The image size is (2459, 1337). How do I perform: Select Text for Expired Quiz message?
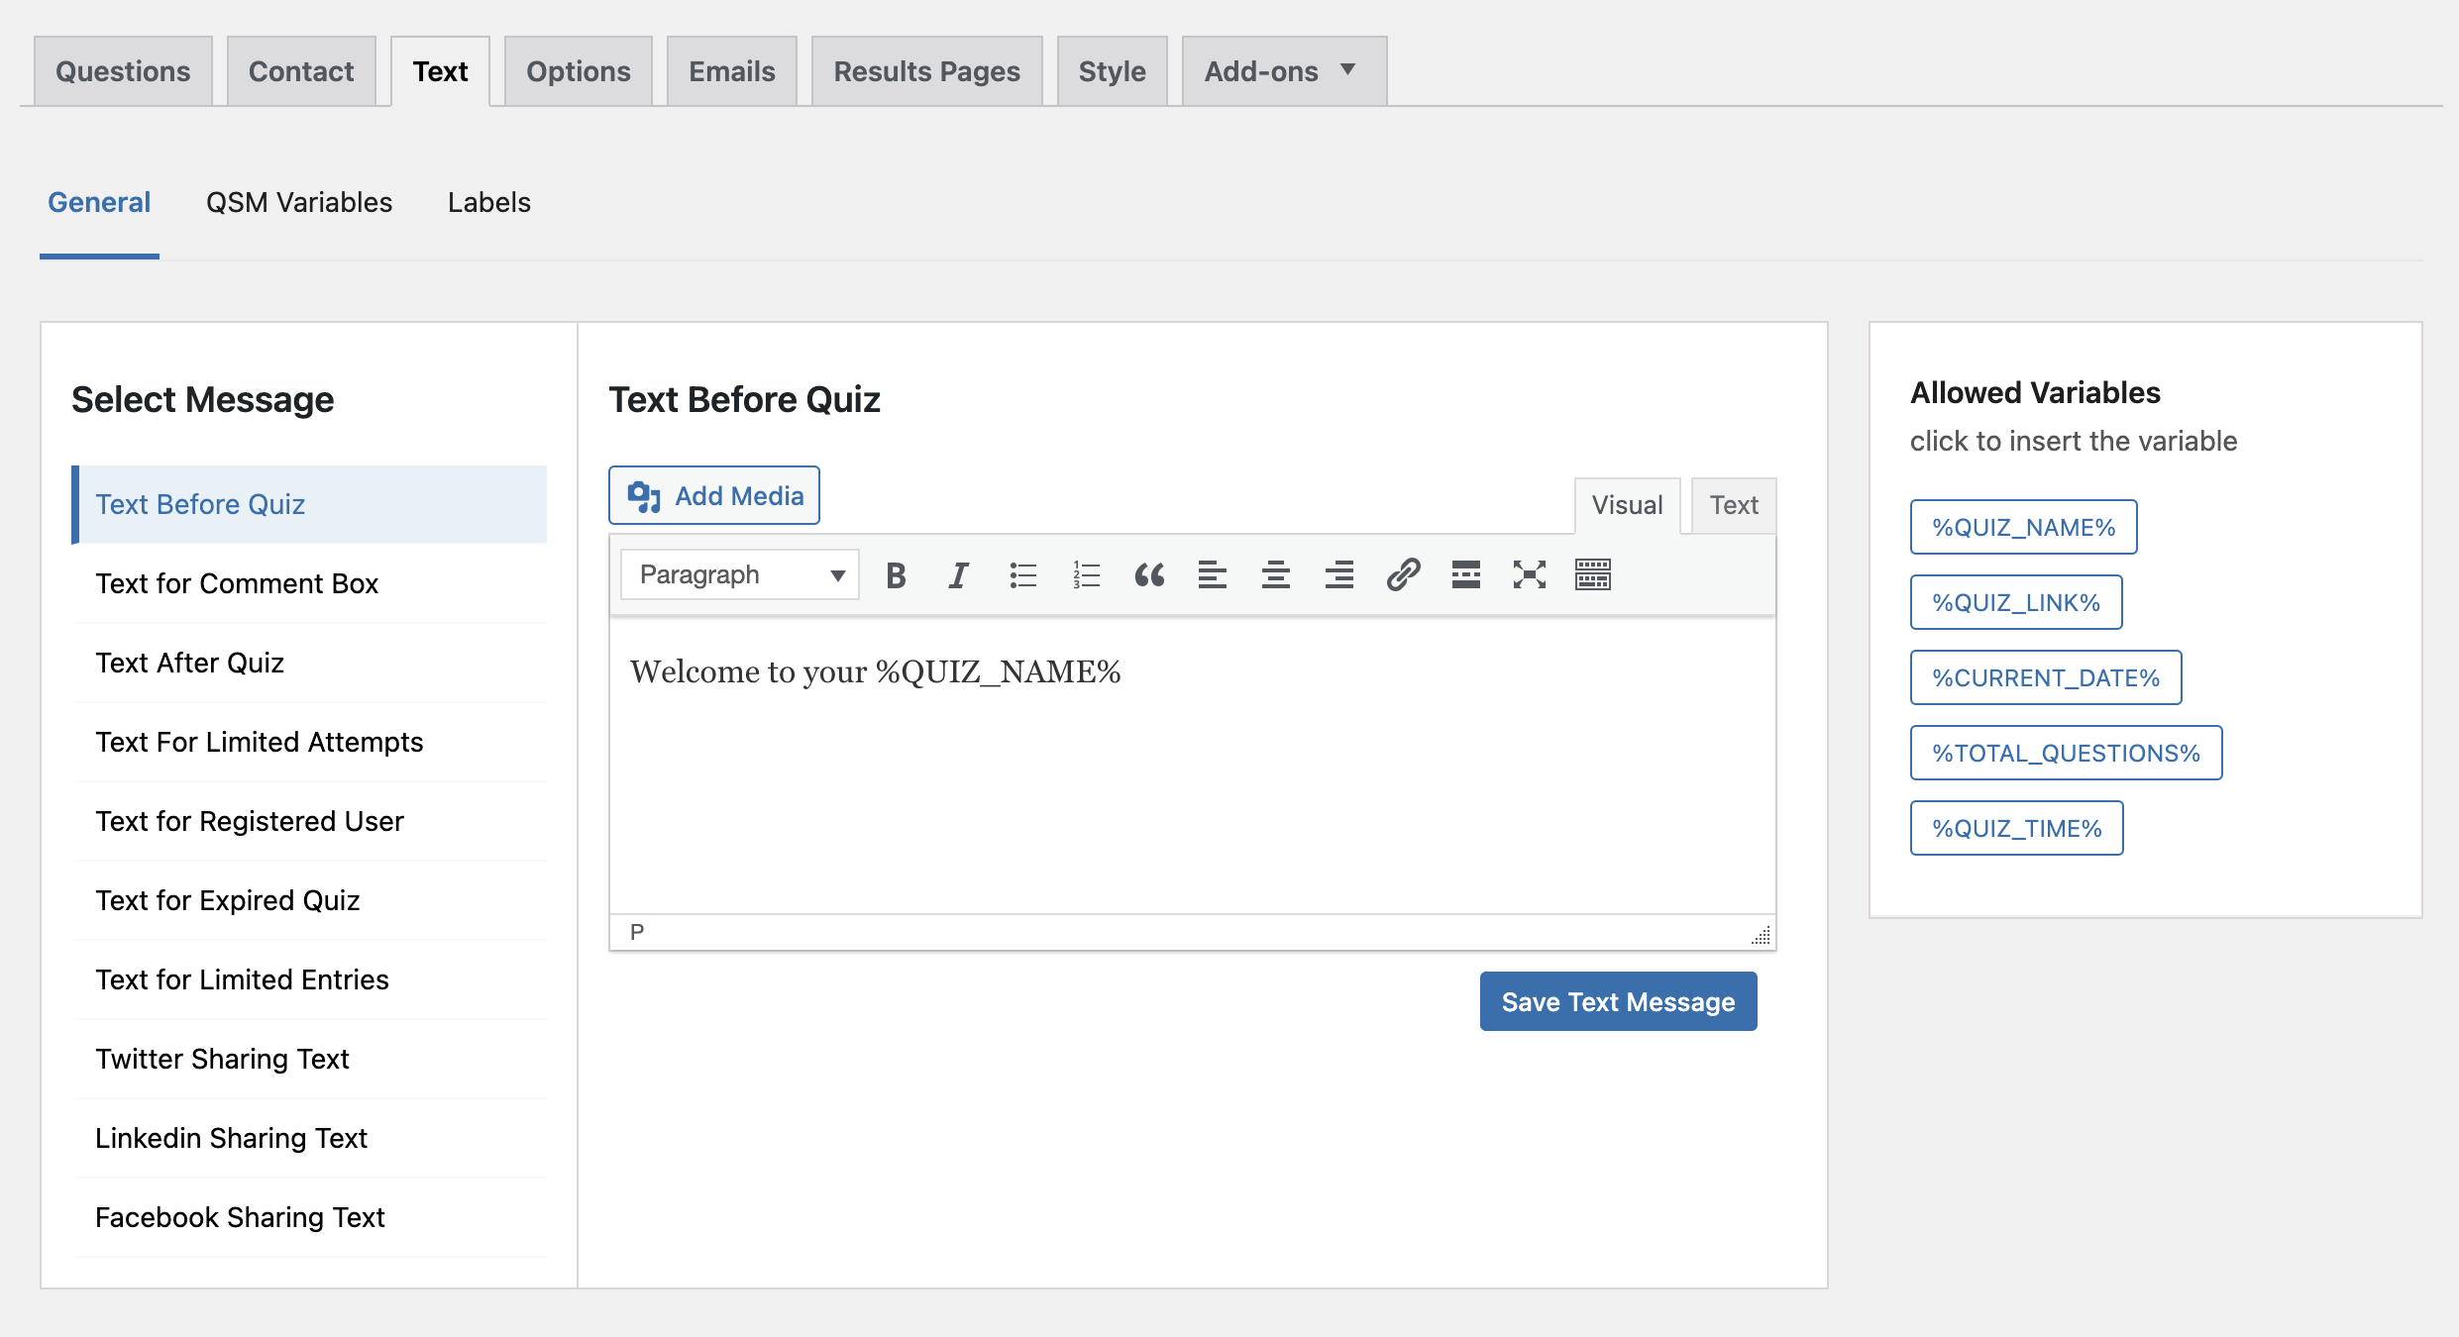[229, 900]
